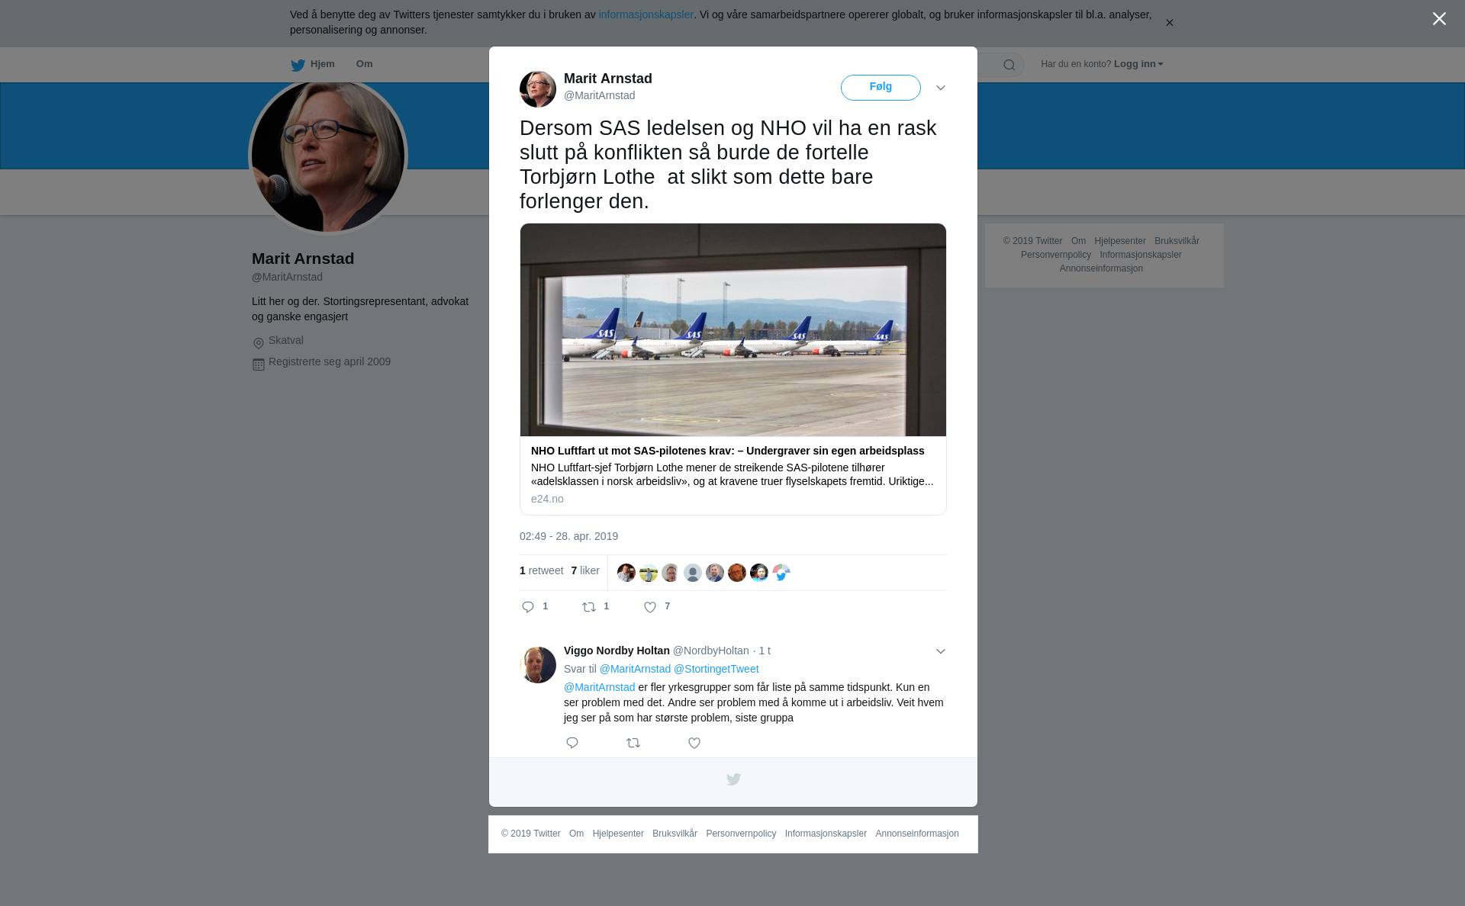Close the tweet overlay with X

(x=1439, y=19)
